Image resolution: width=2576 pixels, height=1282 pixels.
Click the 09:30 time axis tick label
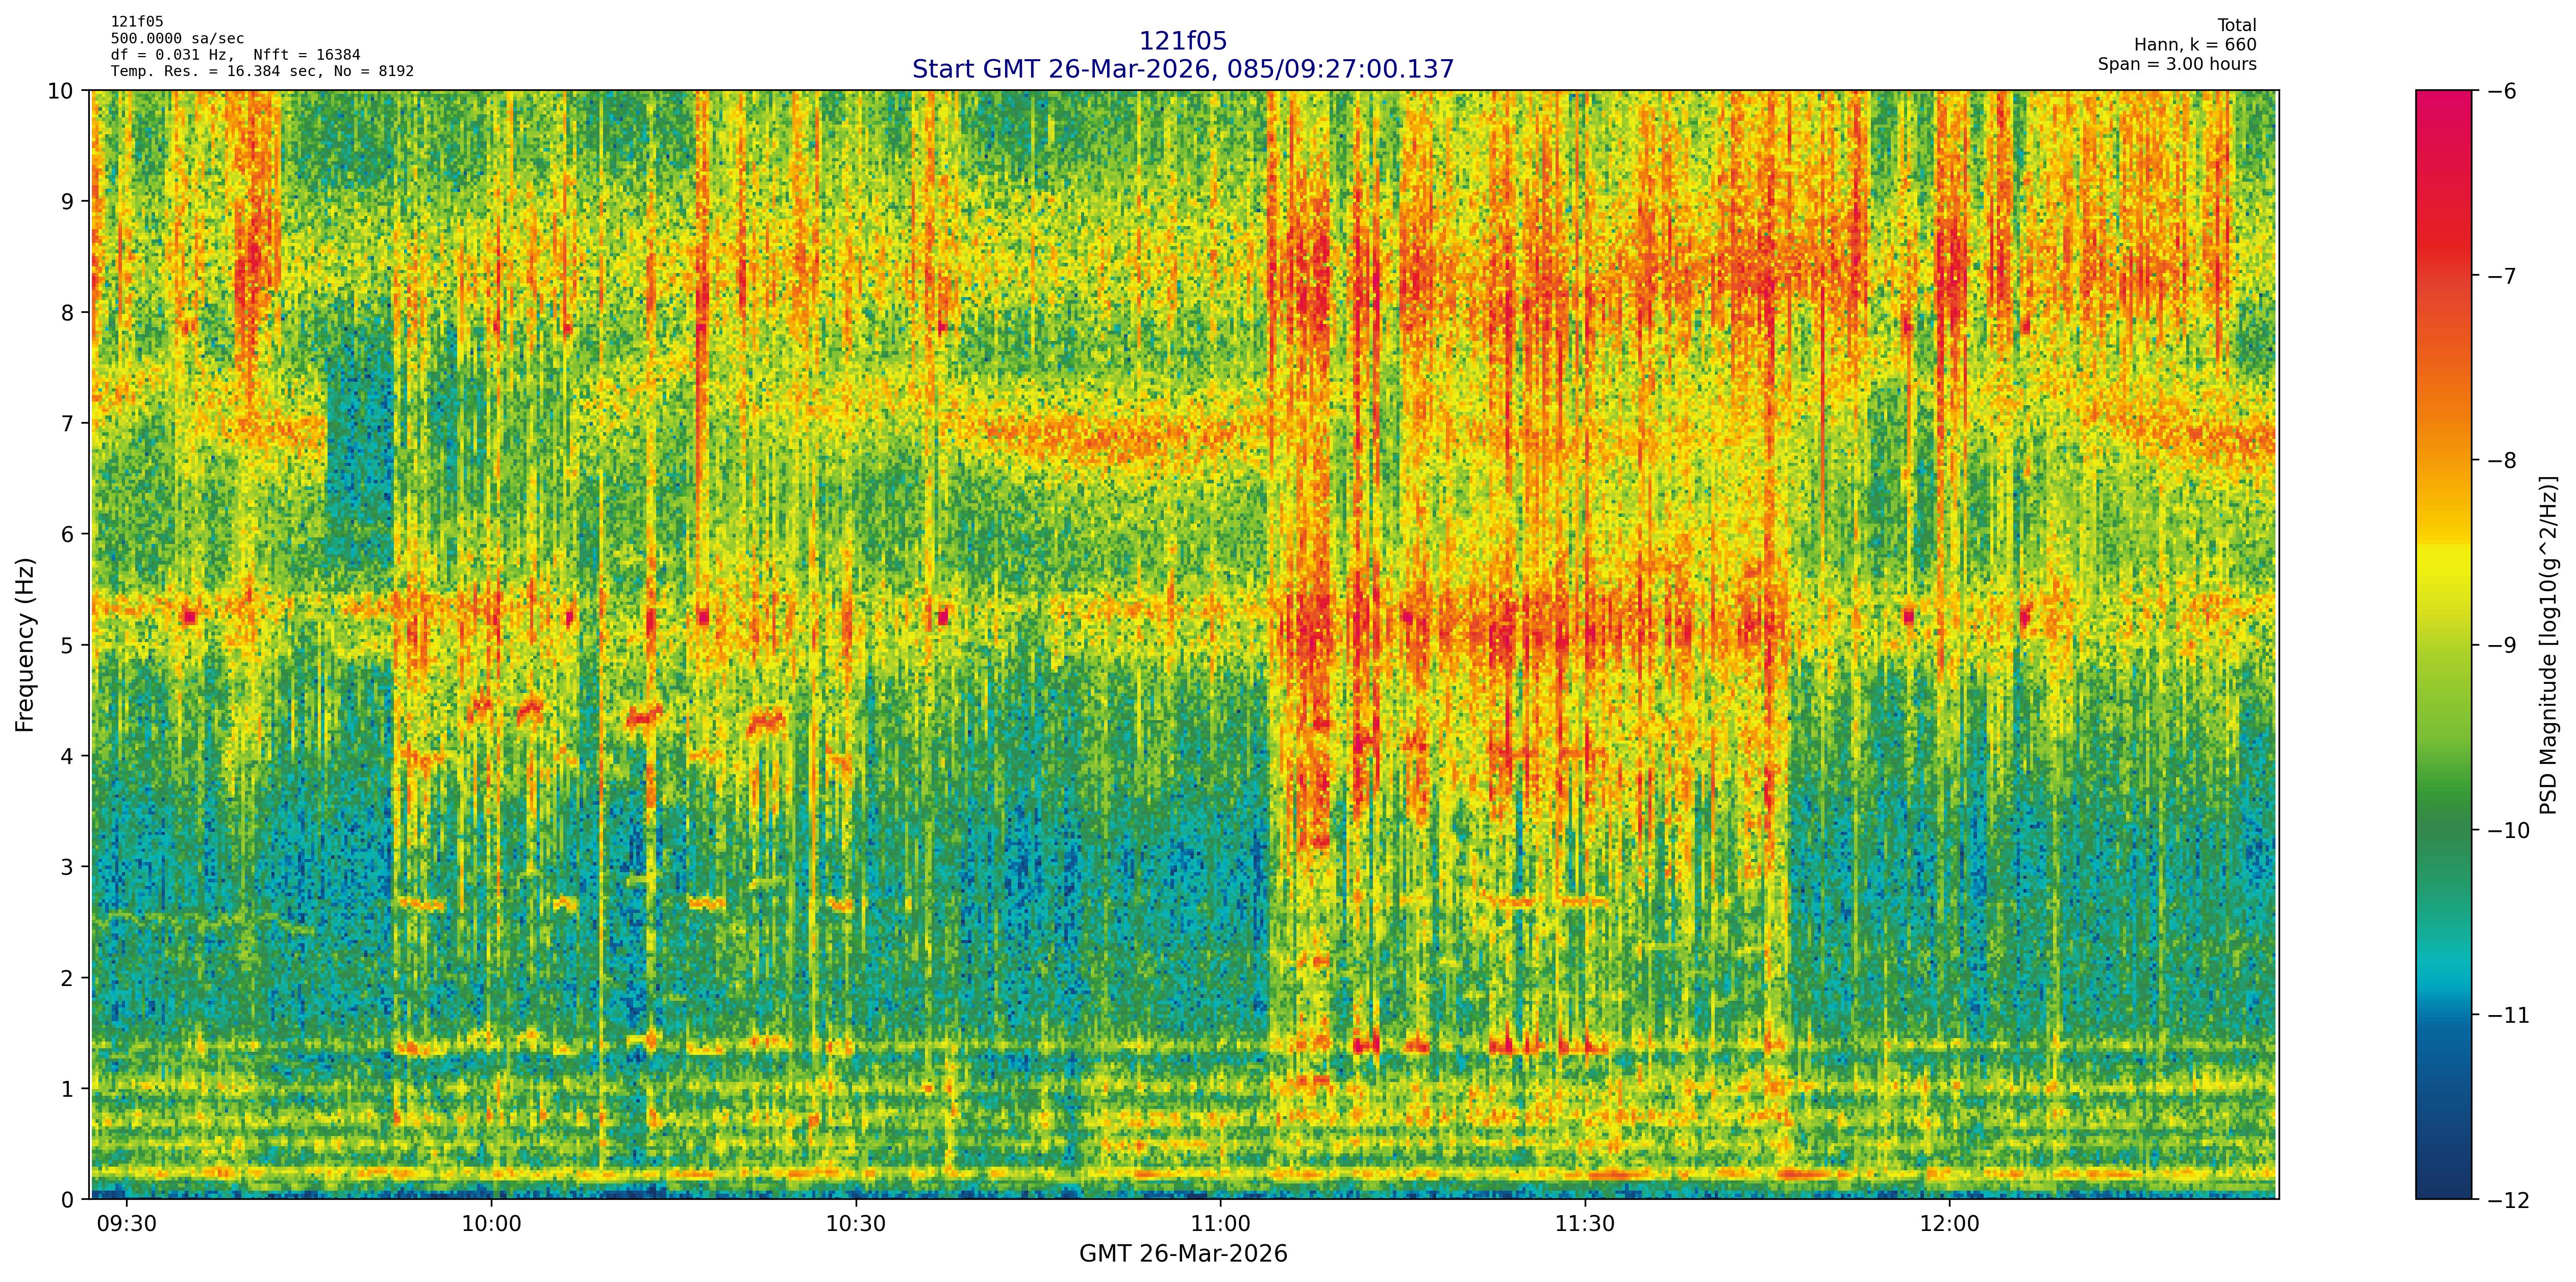tap(126, 1225)
